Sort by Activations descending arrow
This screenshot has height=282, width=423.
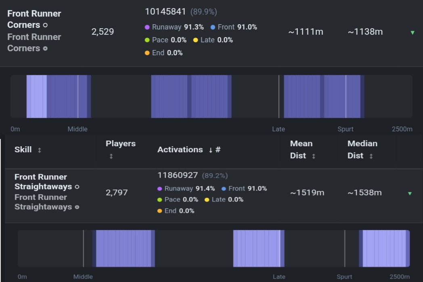coord(210,150)
